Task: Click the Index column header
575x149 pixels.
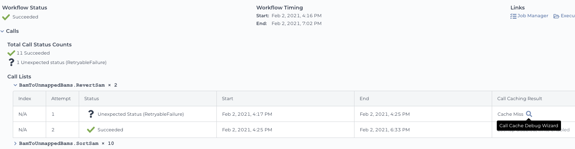Action: coord(25,99)
